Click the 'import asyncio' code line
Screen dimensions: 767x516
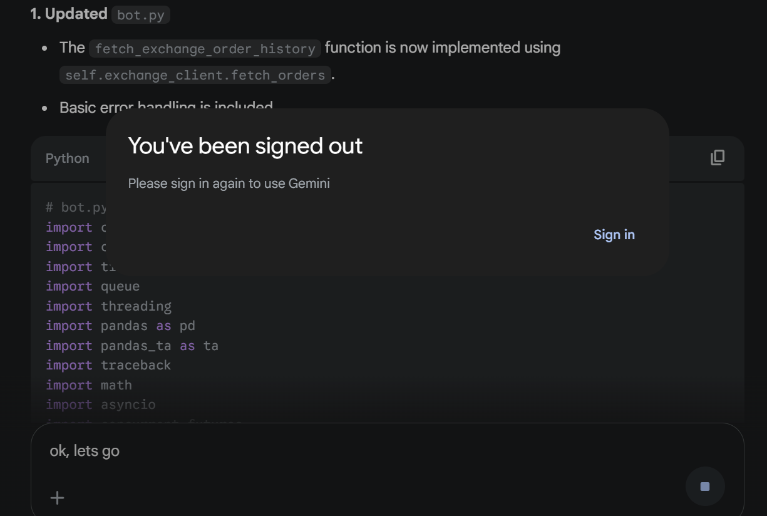[x=100, y=405]
